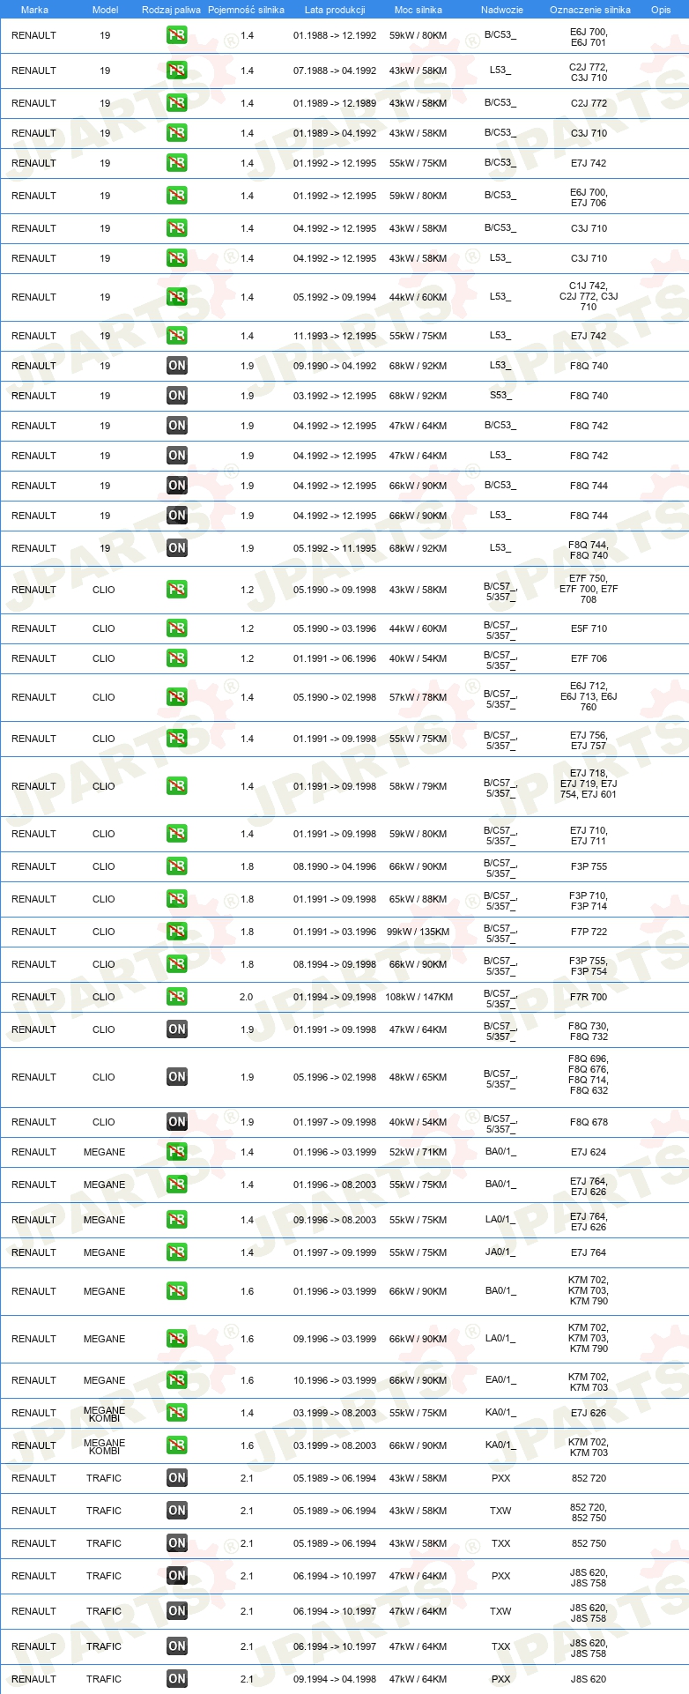Click ON diesel icon in Trafic TXW 852 720 row
Screen dimensions: 689x1694
click(x=177, y=1511)
